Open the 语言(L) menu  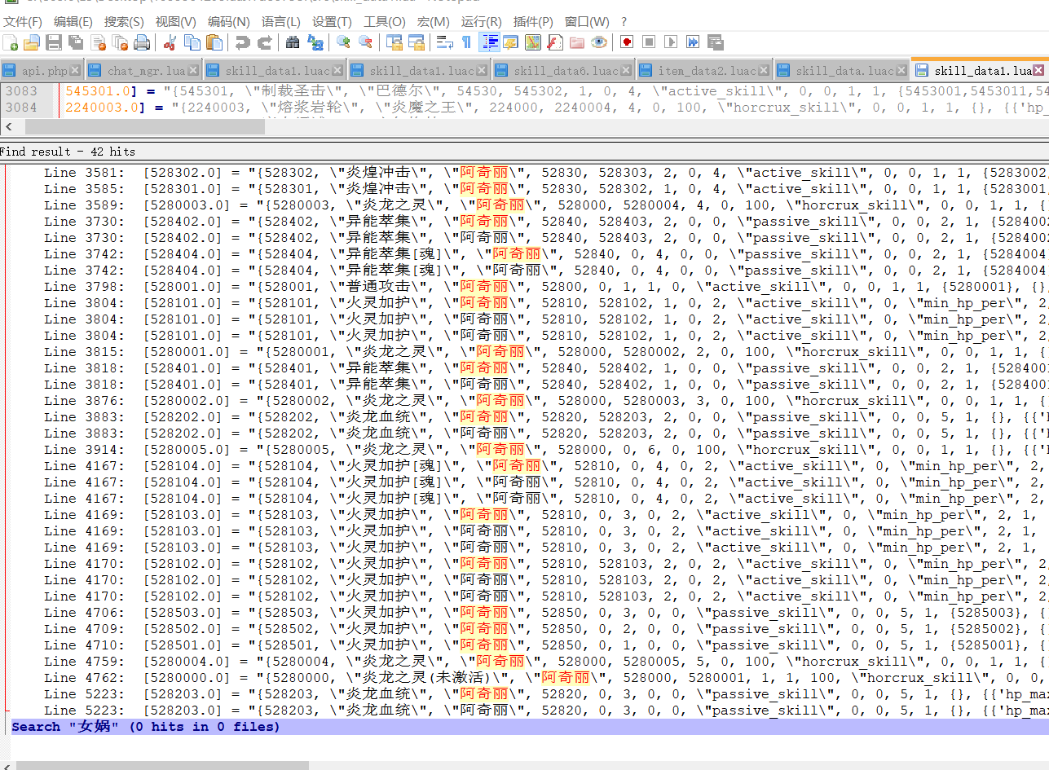pyautogui.click(x=280, y=22)
